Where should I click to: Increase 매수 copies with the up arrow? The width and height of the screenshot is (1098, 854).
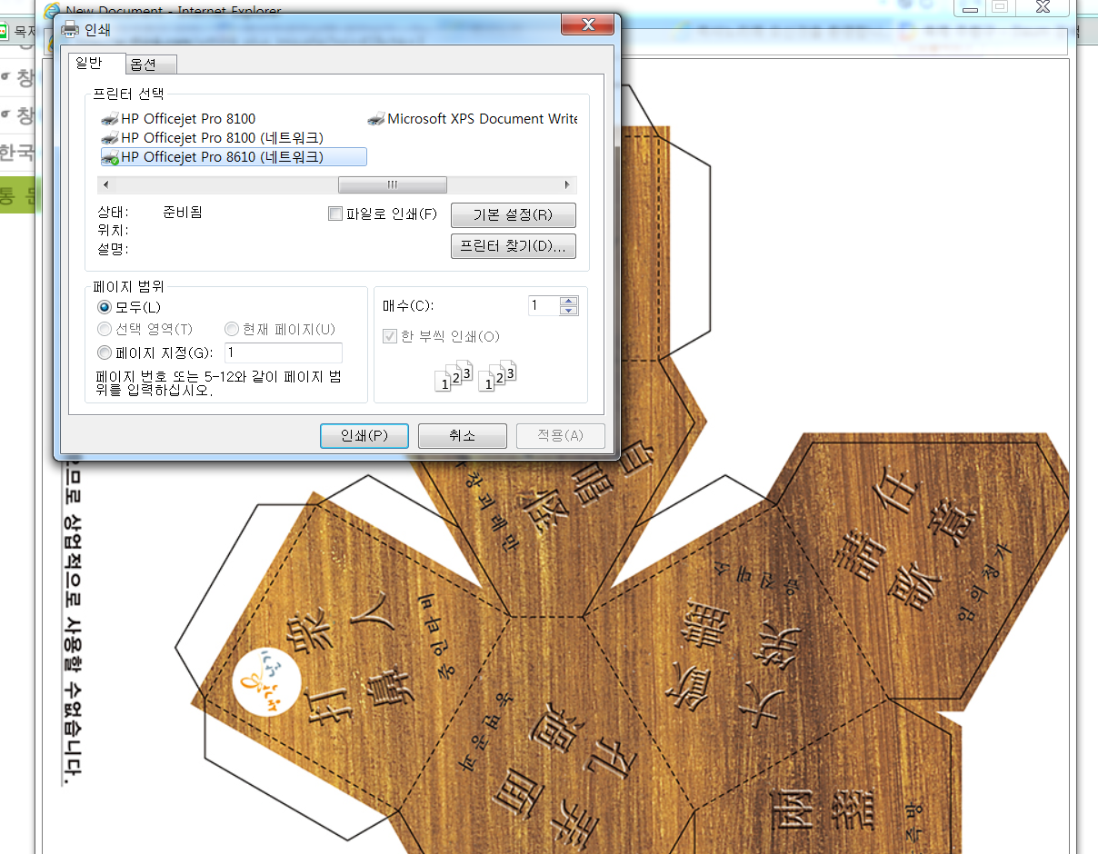click(569, 301)
